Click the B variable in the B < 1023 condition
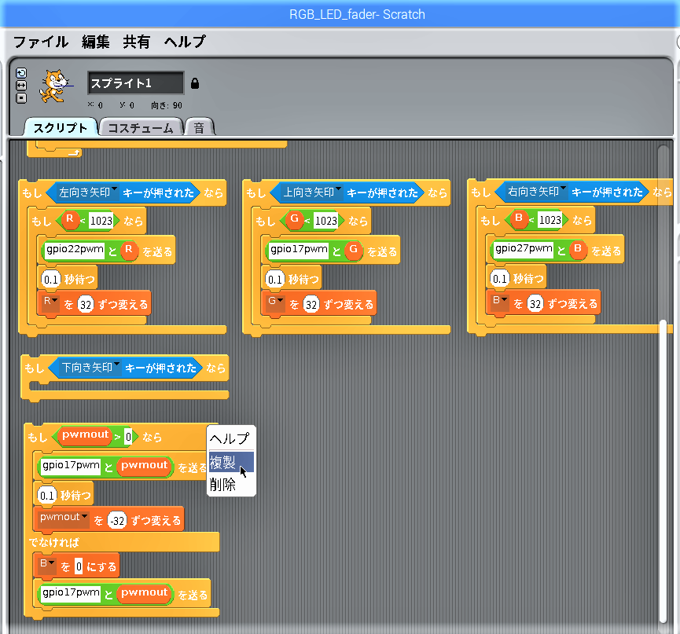 [518, 218]
